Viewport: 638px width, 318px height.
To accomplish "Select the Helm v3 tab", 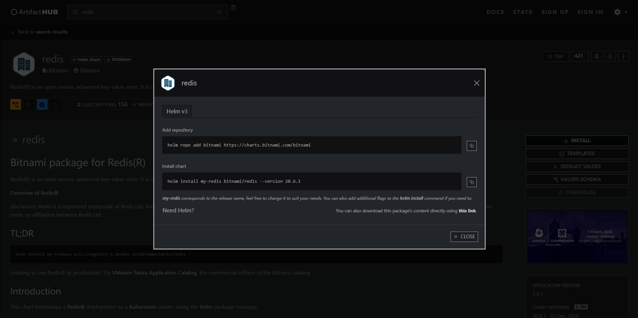I will pyautogui.click(x=177, y=111).
